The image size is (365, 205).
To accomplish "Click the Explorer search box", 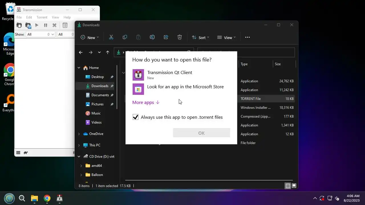I will pyautogui.click(x=246, y=52).
